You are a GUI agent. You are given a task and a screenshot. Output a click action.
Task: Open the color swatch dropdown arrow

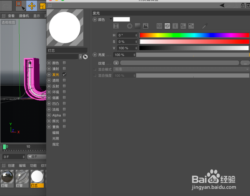tap(110, 19)
